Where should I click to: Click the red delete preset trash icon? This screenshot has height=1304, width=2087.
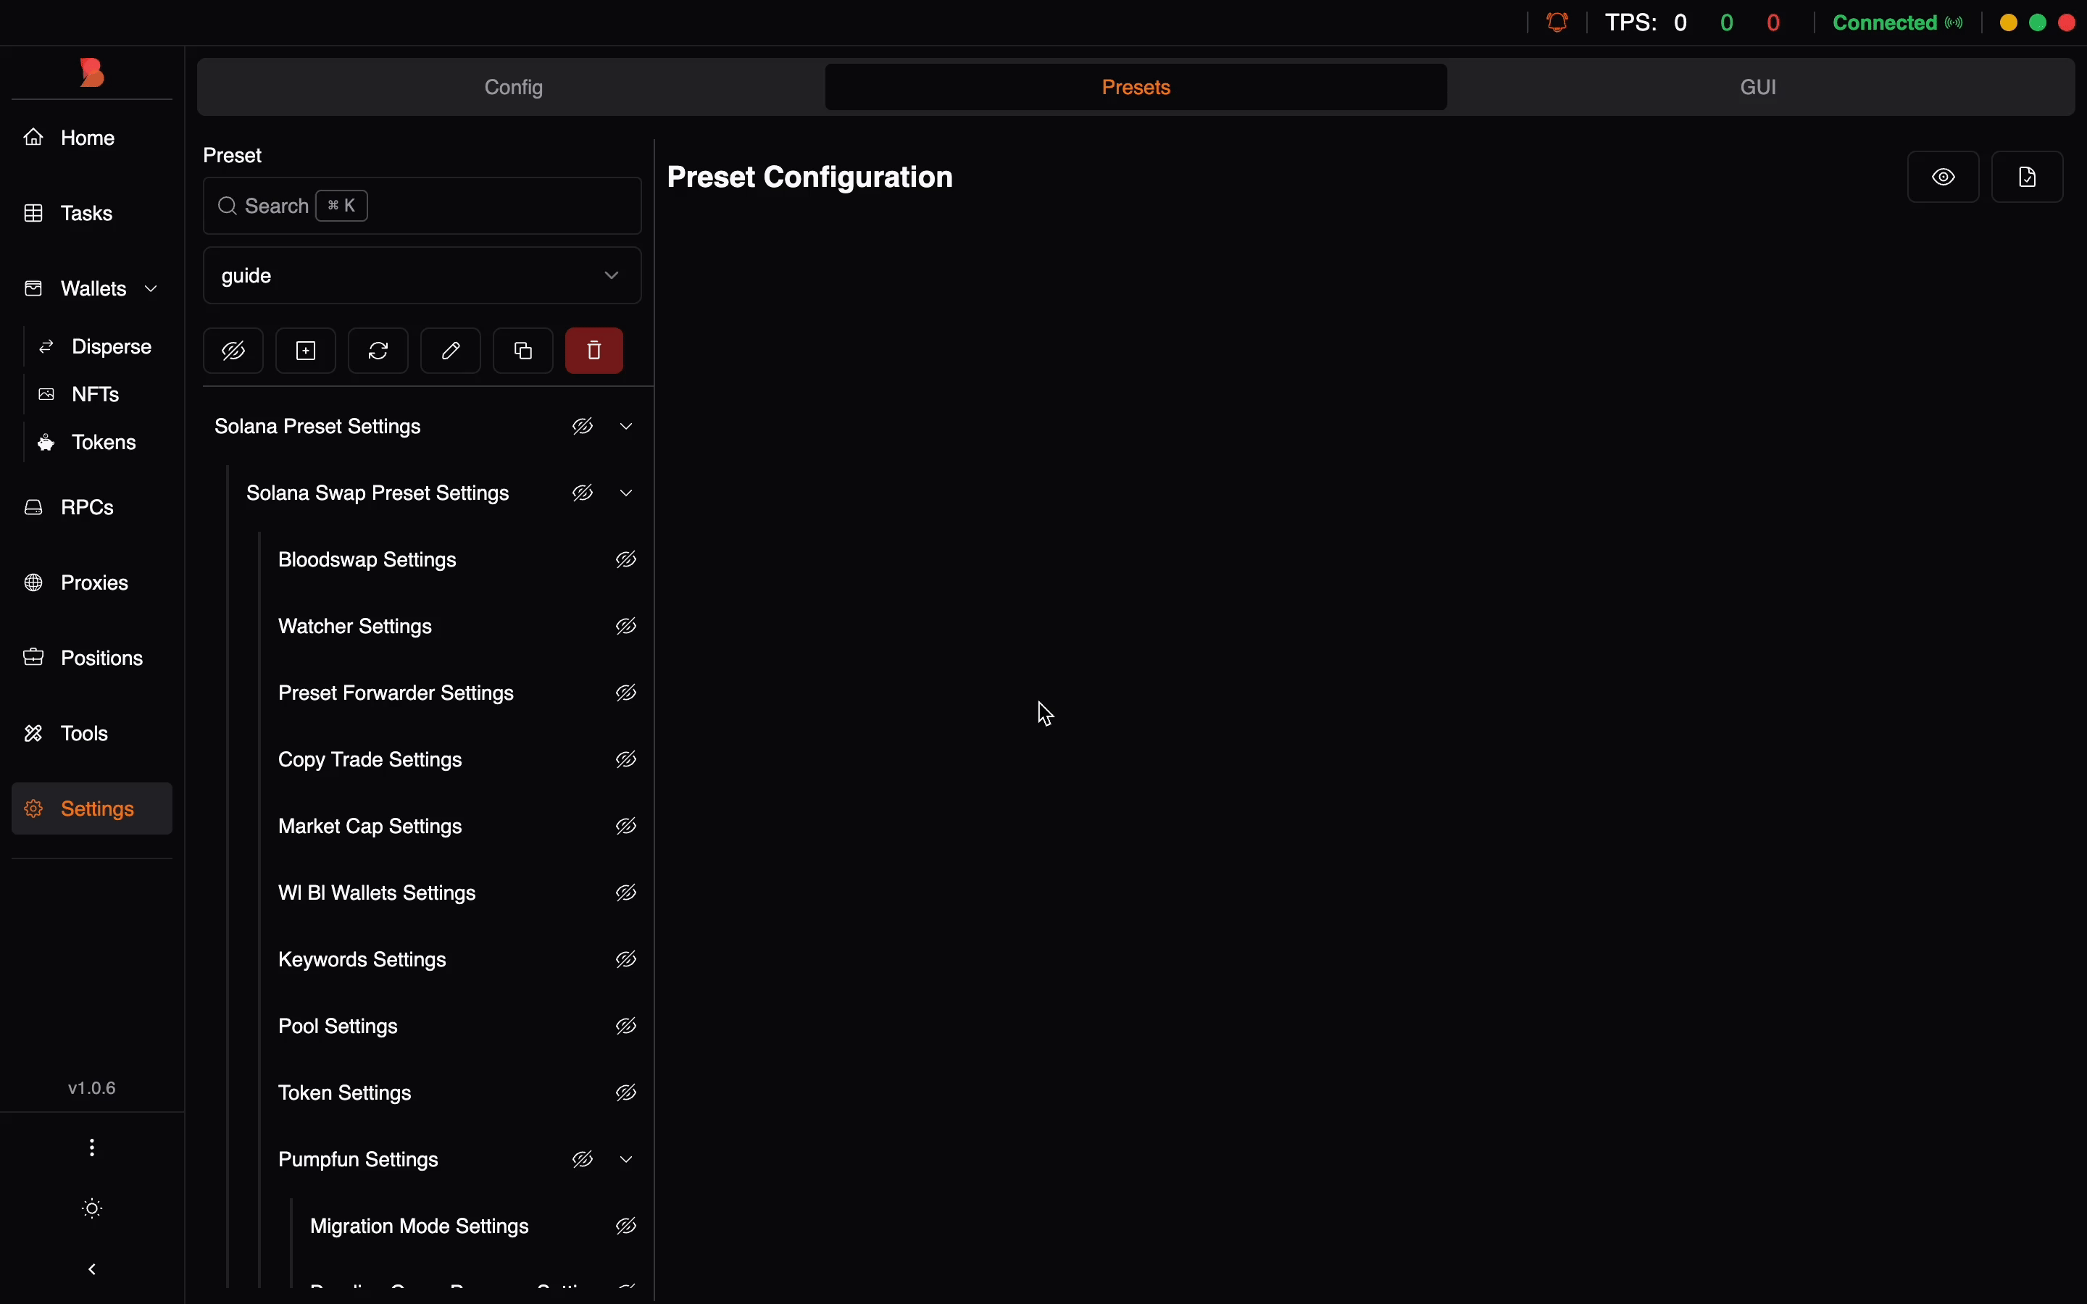click(x=594, y=351)
